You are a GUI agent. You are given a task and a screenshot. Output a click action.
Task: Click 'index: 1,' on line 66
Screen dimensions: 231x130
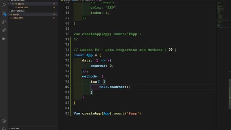100,13
